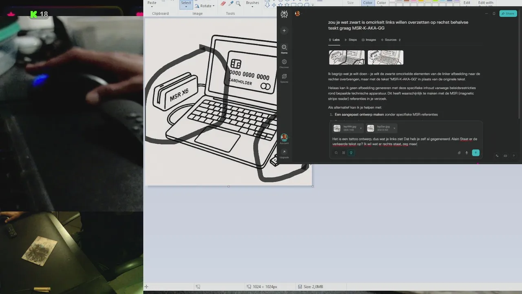The height and width of the screenshot is (294, 522).
Task: Remove the lapNN4.jpg attachment
Action: [x=361, y=128]
